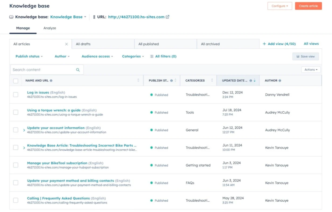Sort articles using the Name column sort arrows
Image resolution: width=332 pixels, height=212 pixels.
[x=139, y=80]
